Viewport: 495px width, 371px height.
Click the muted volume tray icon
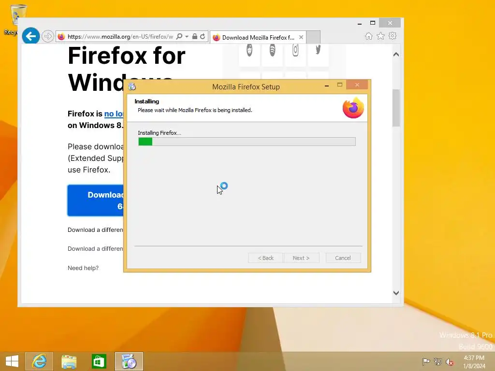tap(450, 362)
